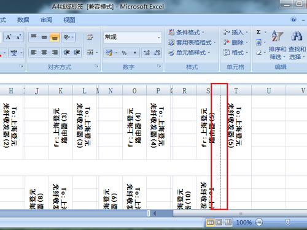Click the AutoSum sigma icon
Screen dimensions: 307x230
tap(258, 32)
